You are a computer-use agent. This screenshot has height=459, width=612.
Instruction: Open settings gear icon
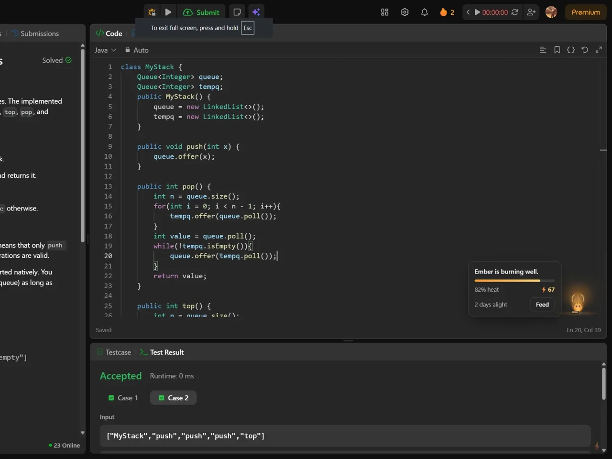[404, 12]
